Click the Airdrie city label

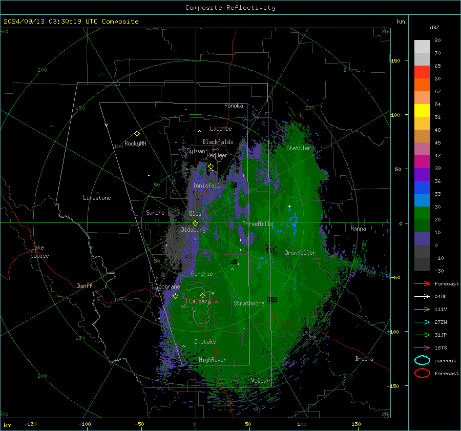202,274
